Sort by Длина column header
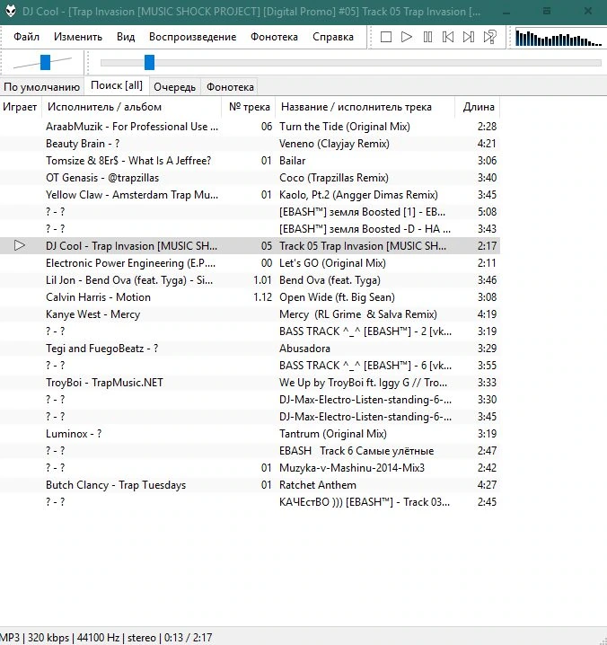The width and height of the screenshot is (607, 645). tap(478, 107)
